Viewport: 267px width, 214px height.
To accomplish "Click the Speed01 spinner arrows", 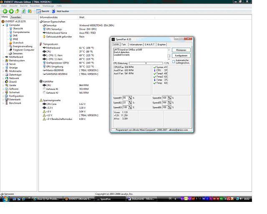I will click(130, 98).
